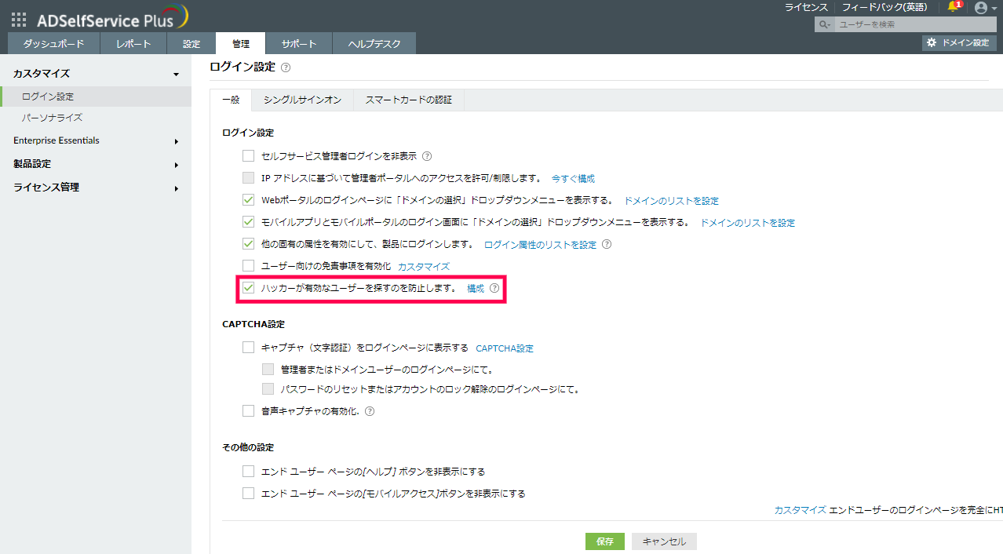Image resolution: width=1003 pixels, height=554 pixels.
Task: Open the レポート tab
Action: pos(133,44)
